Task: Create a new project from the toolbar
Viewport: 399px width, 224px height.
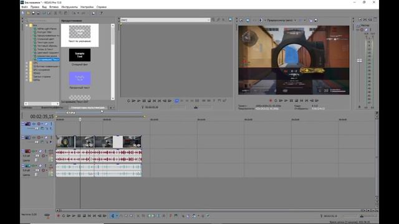Action: 23,13
